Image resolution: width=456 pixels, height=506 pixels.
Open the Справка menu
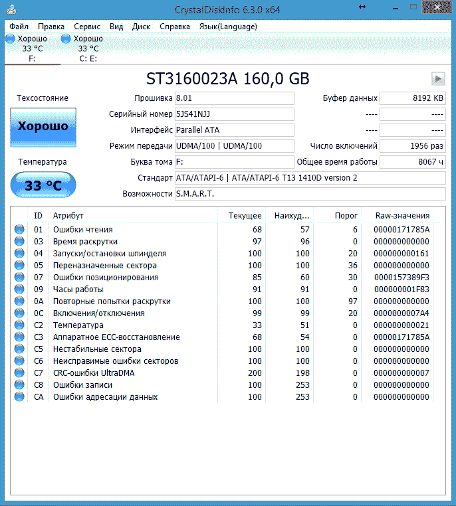click(x=175, y=27)
